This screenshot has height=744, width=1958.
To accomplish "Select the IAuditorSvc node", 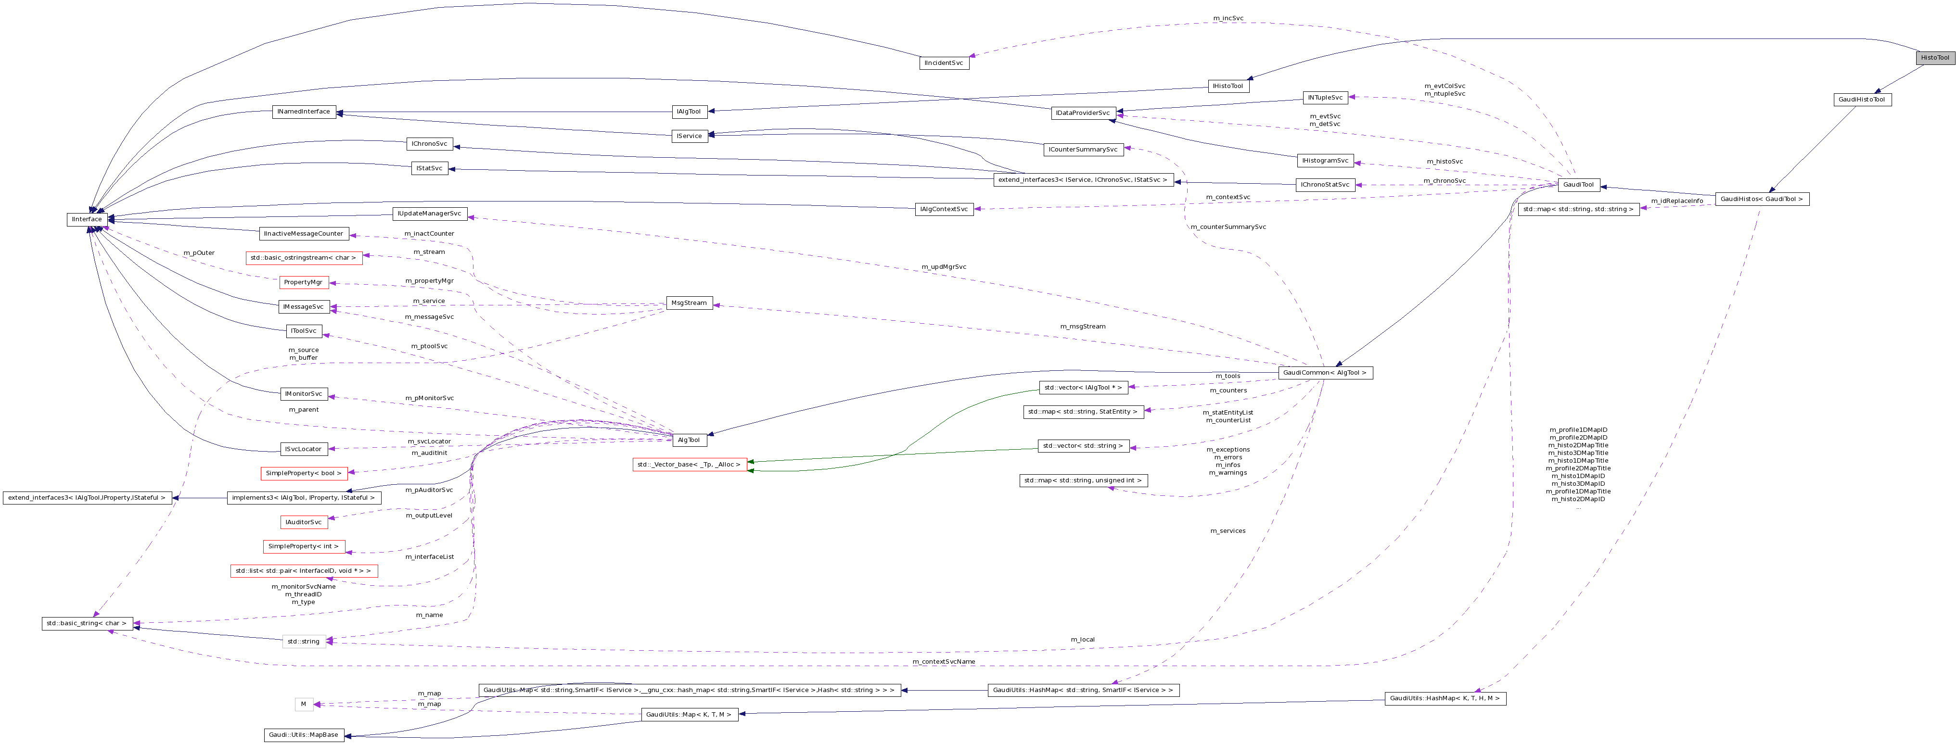I will [x=304, y=522].
